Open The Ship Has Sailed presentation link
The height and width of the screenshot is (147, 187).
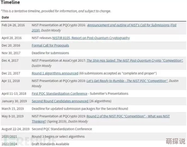(x=135, y=61)
